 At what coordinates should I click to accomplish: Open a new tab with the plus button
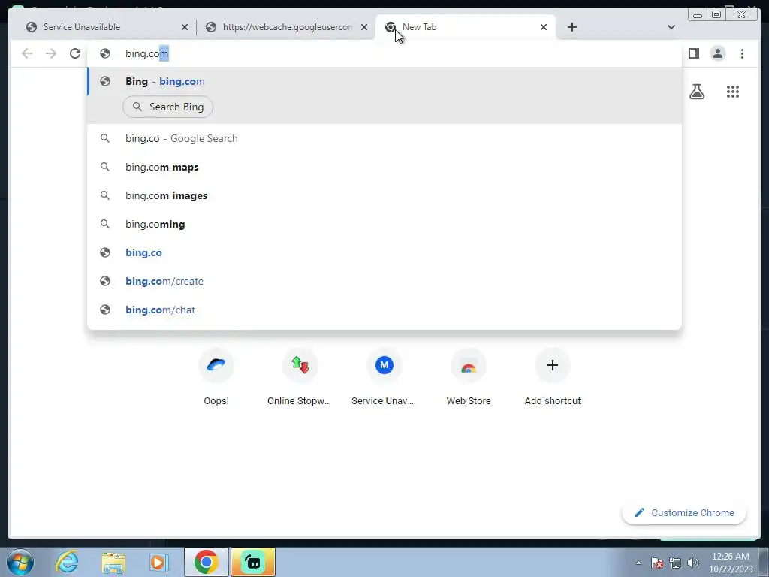[x=571, y=27]
